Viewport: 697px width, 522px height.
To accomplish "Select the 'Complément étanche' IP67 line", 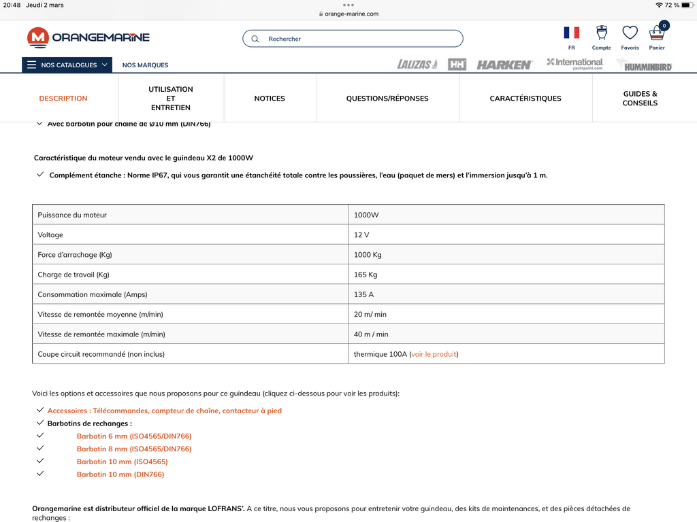I will pyautogui.click(x=298, y=175).
